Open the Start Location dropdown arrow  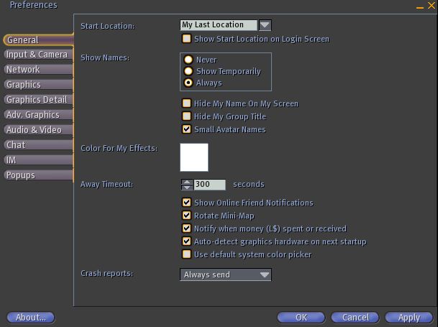(264, 25)
